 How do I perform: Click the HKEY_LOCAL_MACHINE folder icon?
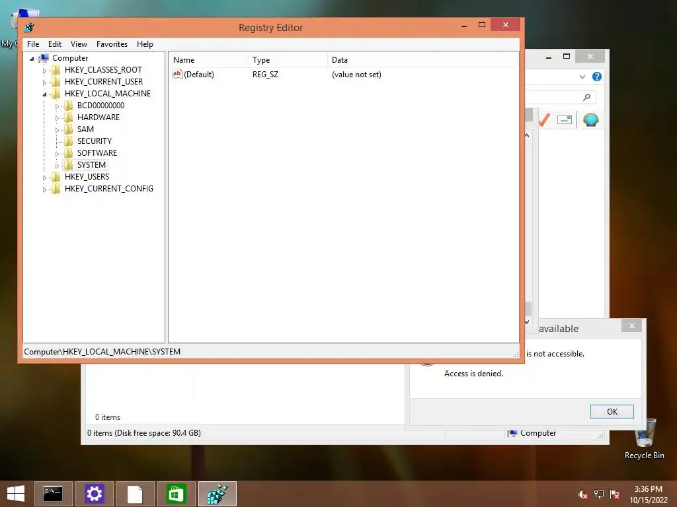coord(56,94)
